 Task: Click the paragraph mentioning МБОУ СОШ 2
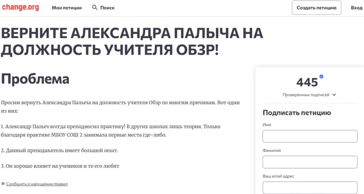coord(110,131)
